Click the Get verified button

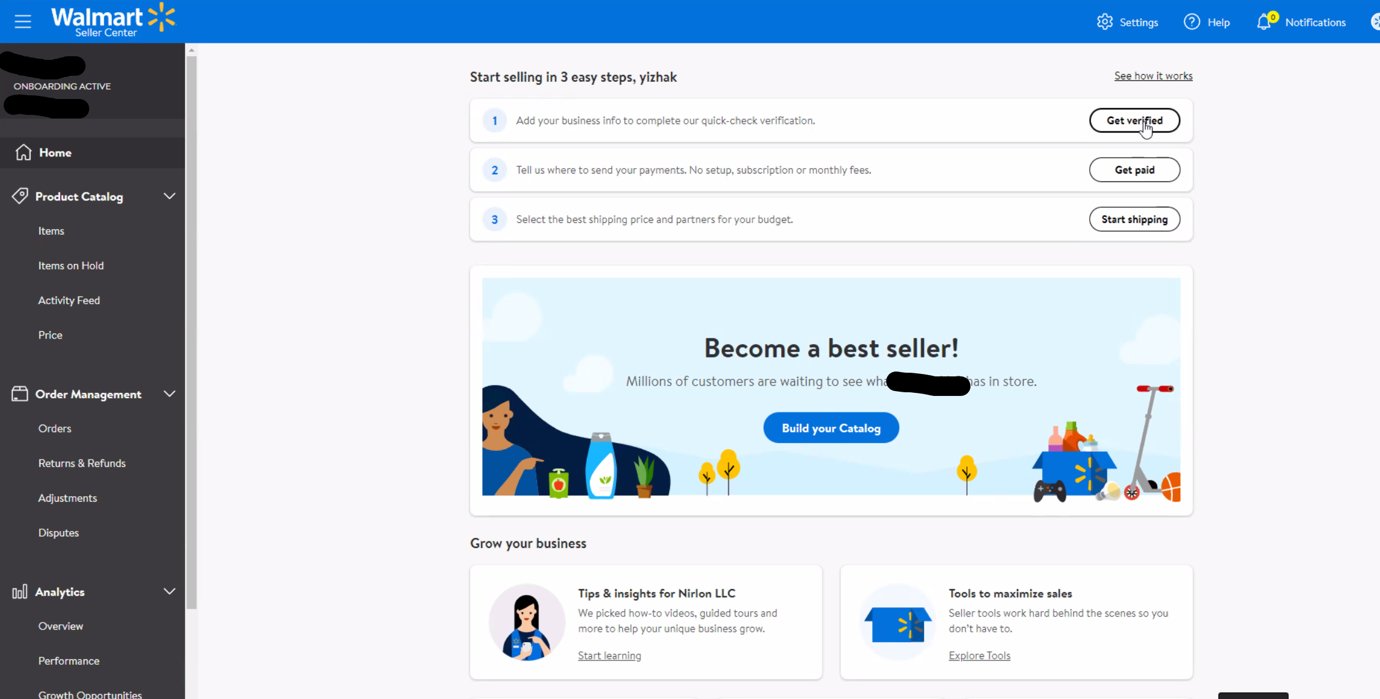point(1134,120)
